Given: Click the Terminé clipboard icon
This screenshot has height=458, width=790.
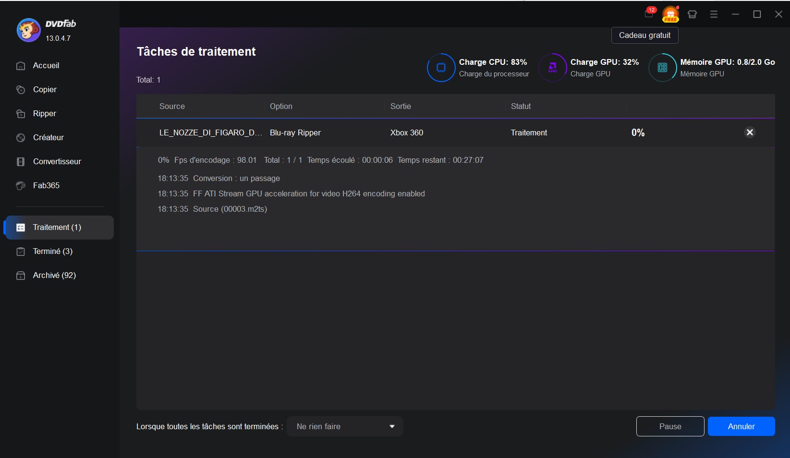Looking at the screenshot, I should 21,252.
